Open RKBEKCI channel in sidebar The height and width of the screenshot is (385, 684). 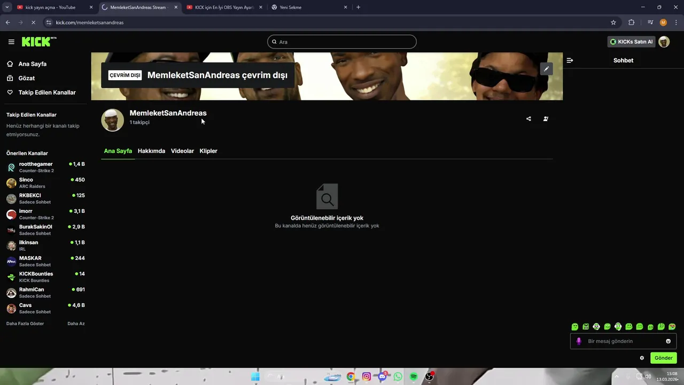(45, 198)
